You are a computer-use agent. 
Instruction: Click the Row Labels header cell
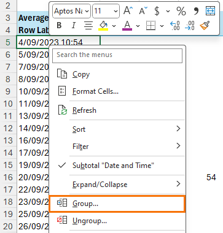(34, 30)
